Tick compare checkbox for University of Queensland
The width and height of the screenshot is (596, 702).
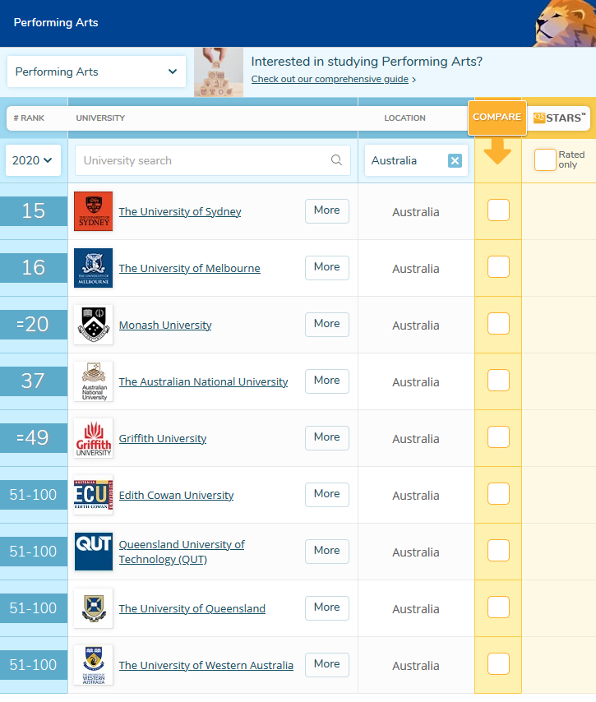(498, 607)
